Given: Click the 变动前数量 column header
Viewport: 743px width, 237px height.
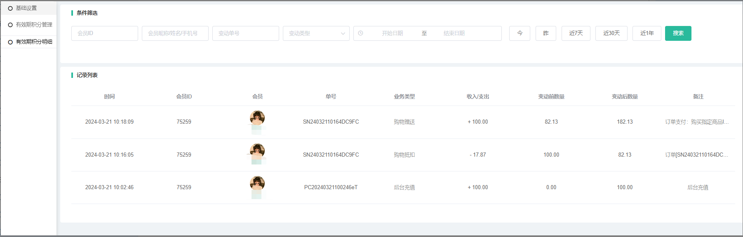Looking at the screenshot, I should coord(551,96).
